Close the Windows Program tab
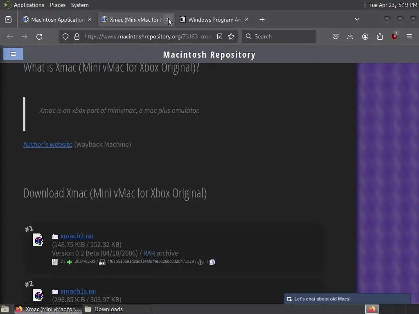The image size is (419, 314). [x=247, y=20]
